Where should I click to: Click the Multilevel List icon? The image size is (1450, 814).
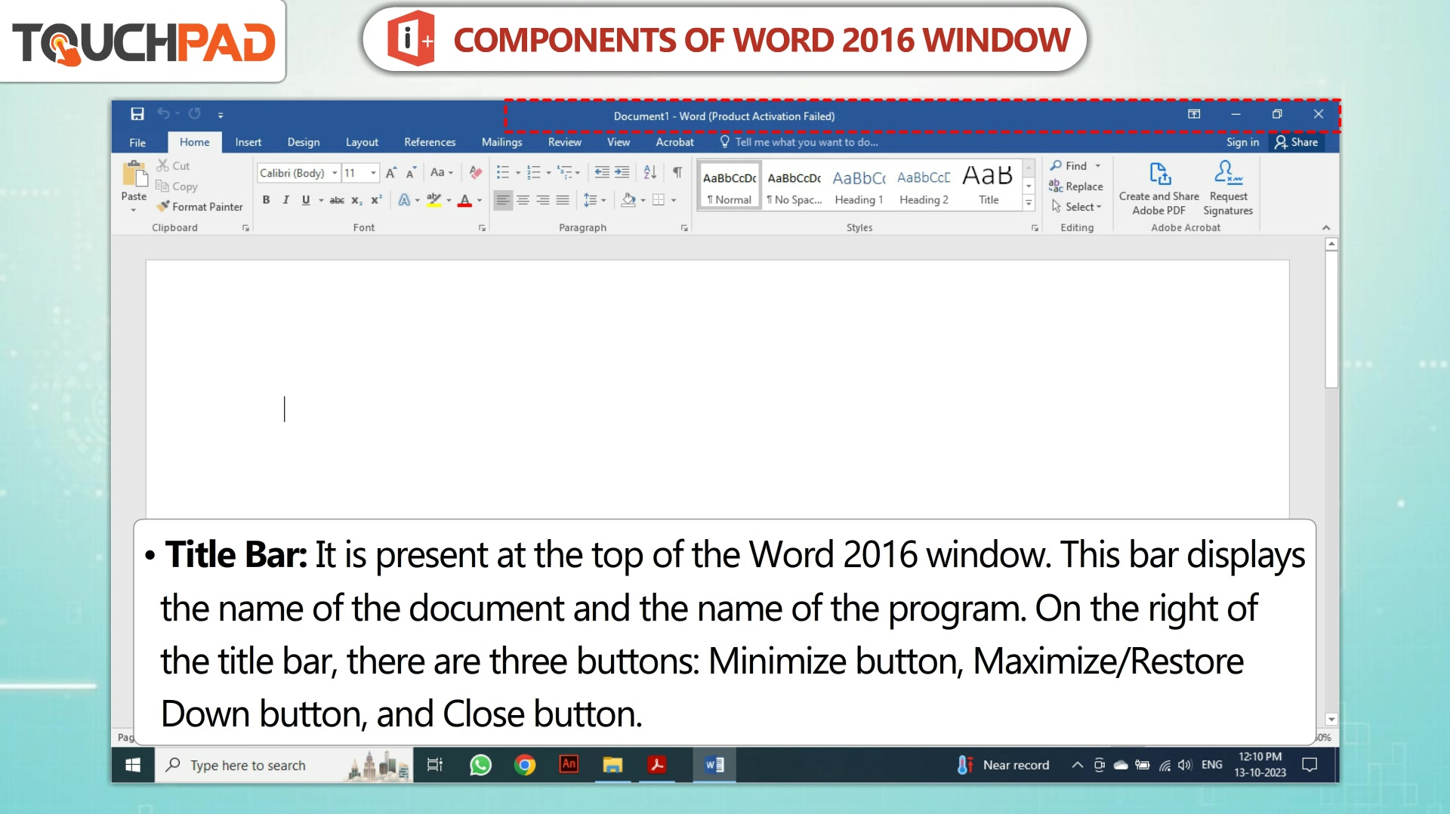click(x=564, y=173)
